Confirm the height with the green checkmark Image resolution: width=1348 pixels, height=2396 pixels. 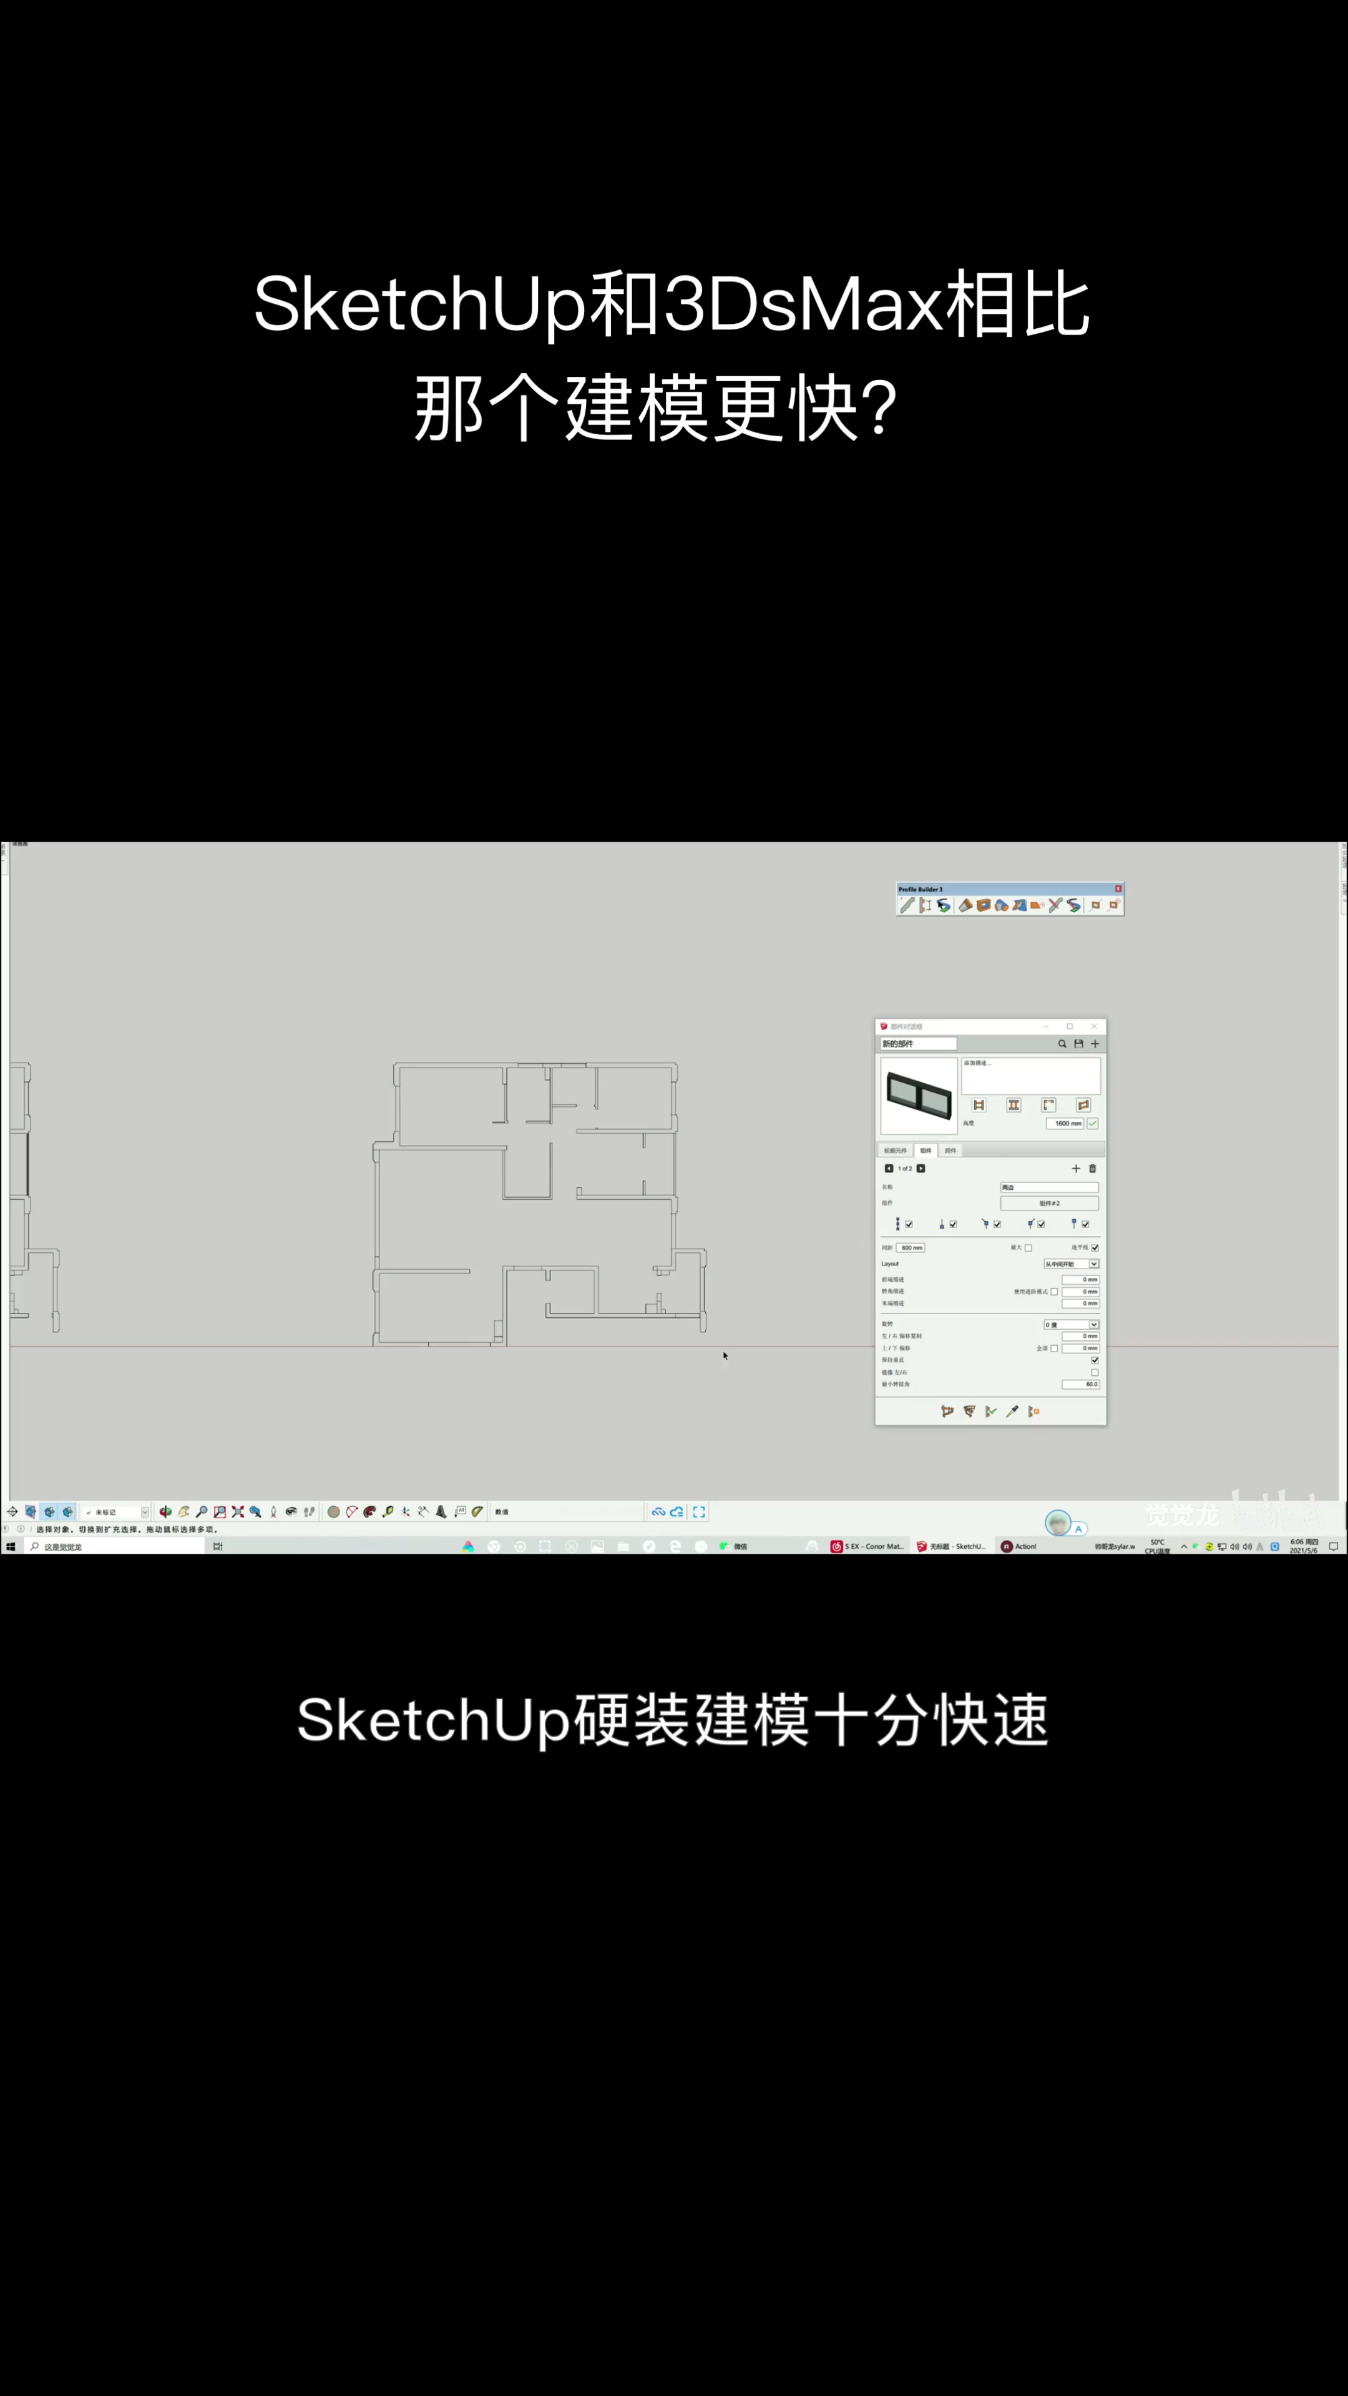(x=1093, y=1124)
